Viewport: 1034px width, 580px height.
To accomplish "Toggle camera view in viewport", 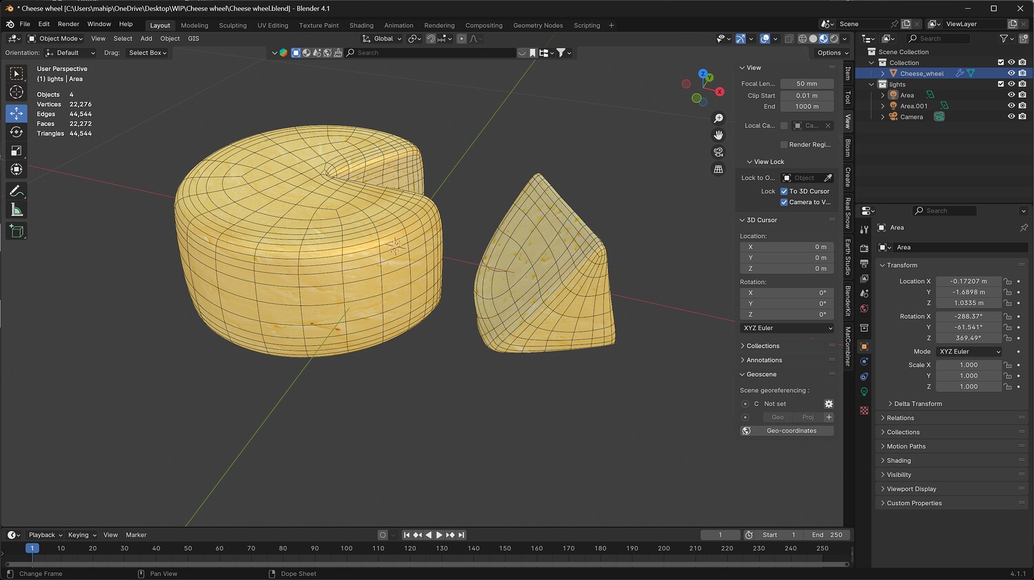I will click(718, 152).
